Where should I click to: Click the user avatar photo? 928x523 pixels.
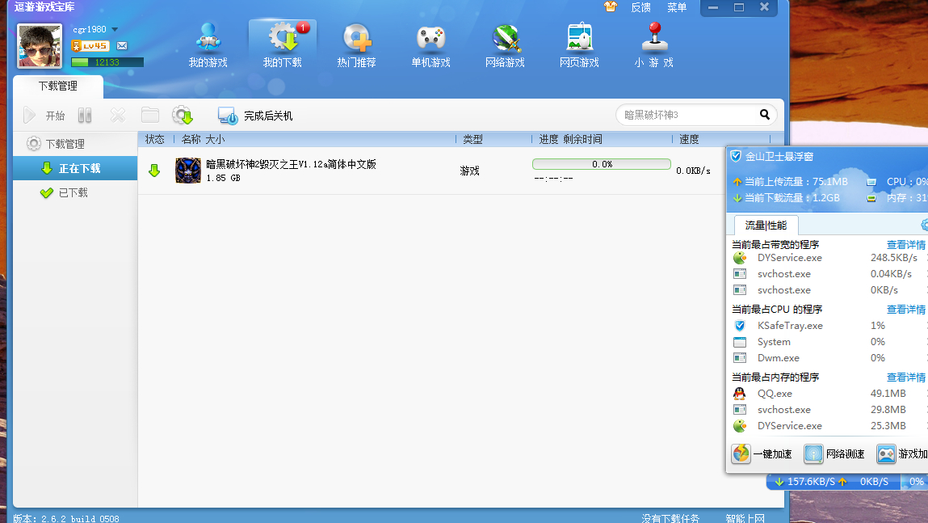coord(39,45)
